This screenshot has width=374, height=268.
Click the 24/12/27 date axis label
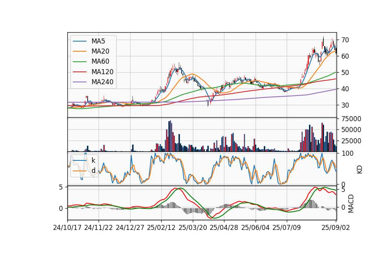pos(130,228)
